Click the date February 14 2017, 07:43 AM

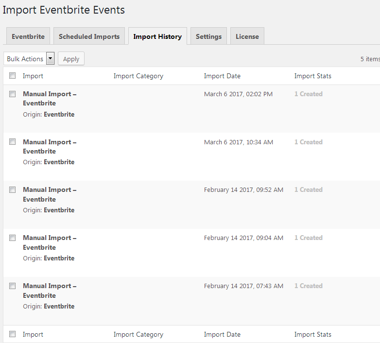(243, 286)
